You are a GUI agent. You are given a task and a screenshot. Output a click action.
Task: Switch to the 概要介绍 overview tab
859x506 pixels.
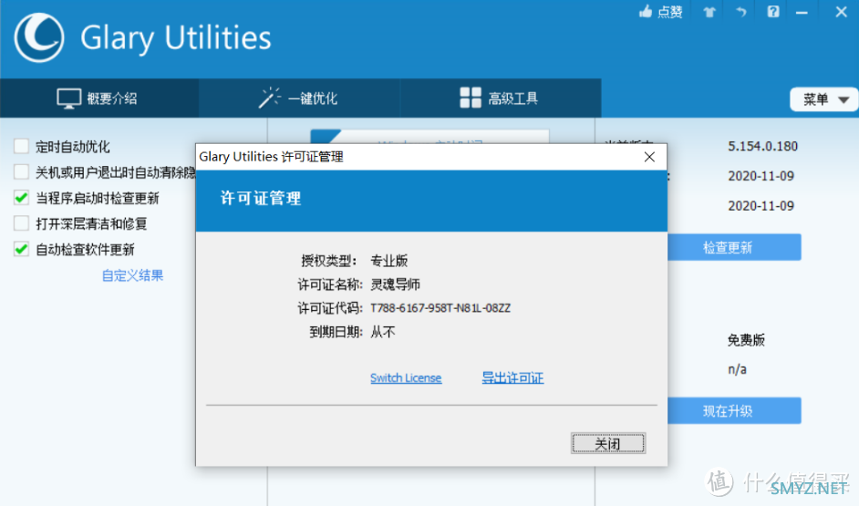(99, 98)
